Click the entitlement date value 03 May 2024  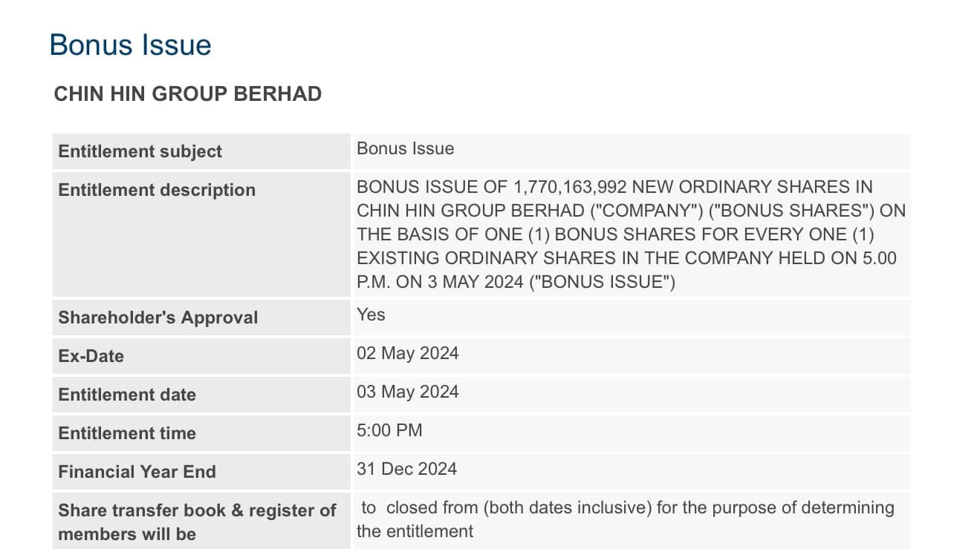pyautogui.click(x=407, y=392)
